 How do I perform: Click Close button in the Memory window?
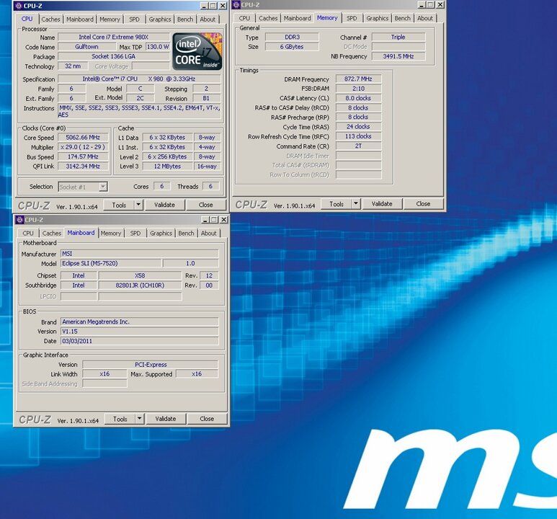point(423,204)
